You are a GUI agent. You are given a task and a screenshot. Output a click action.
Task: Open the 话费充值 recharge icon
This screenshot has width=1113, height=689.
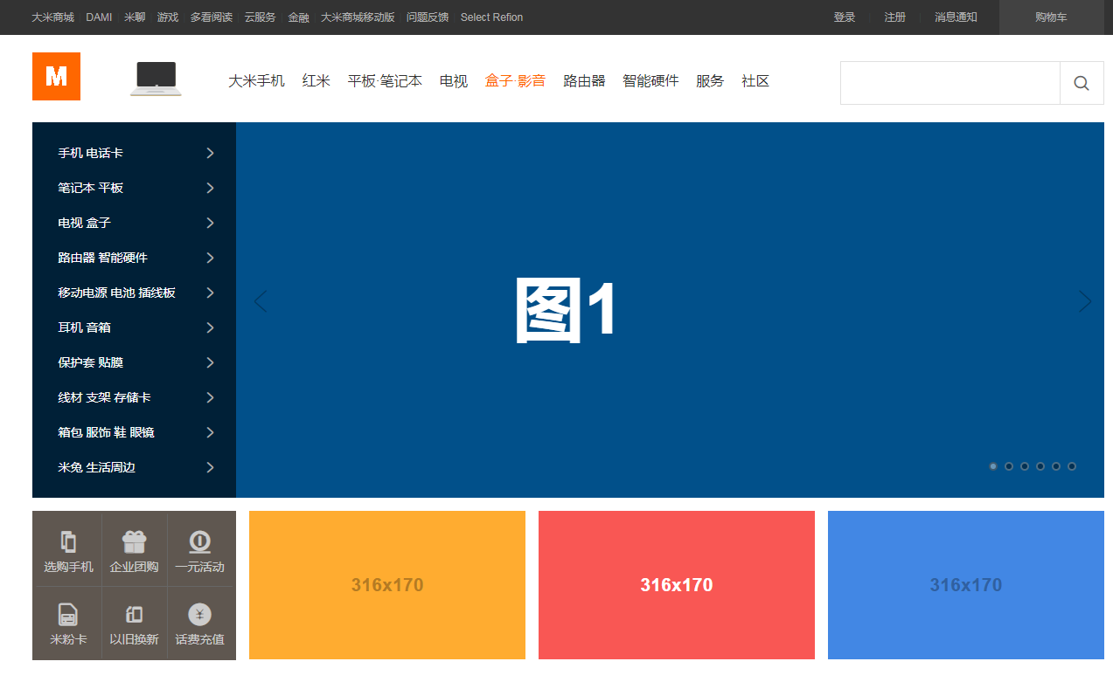199,615
